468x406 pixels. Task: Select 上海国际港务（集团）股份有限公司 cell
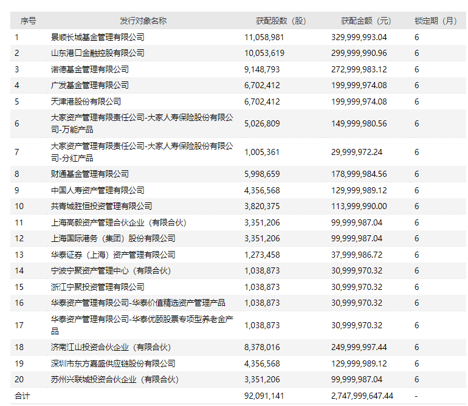[x=113, y=238]
